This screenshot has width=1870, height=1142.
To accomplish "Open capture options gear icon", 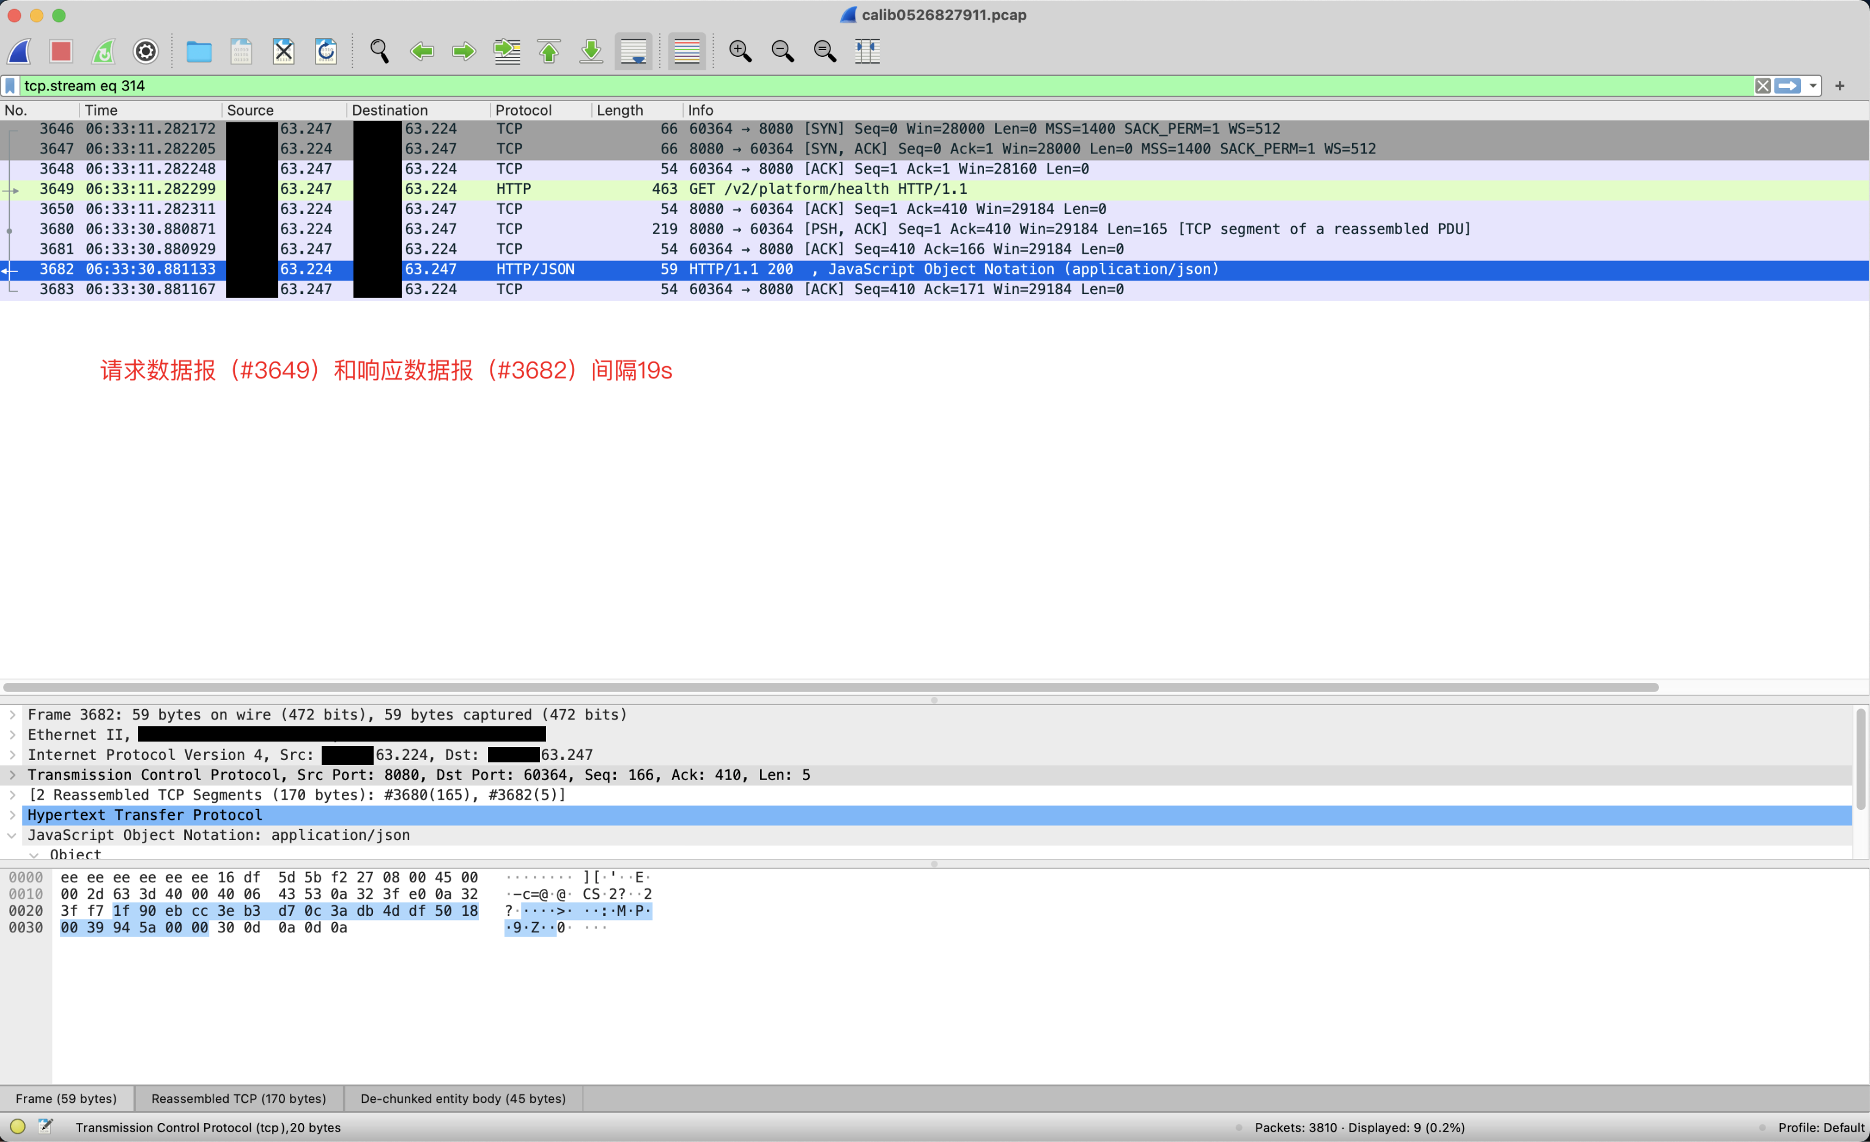I will (x=146, y=51).
